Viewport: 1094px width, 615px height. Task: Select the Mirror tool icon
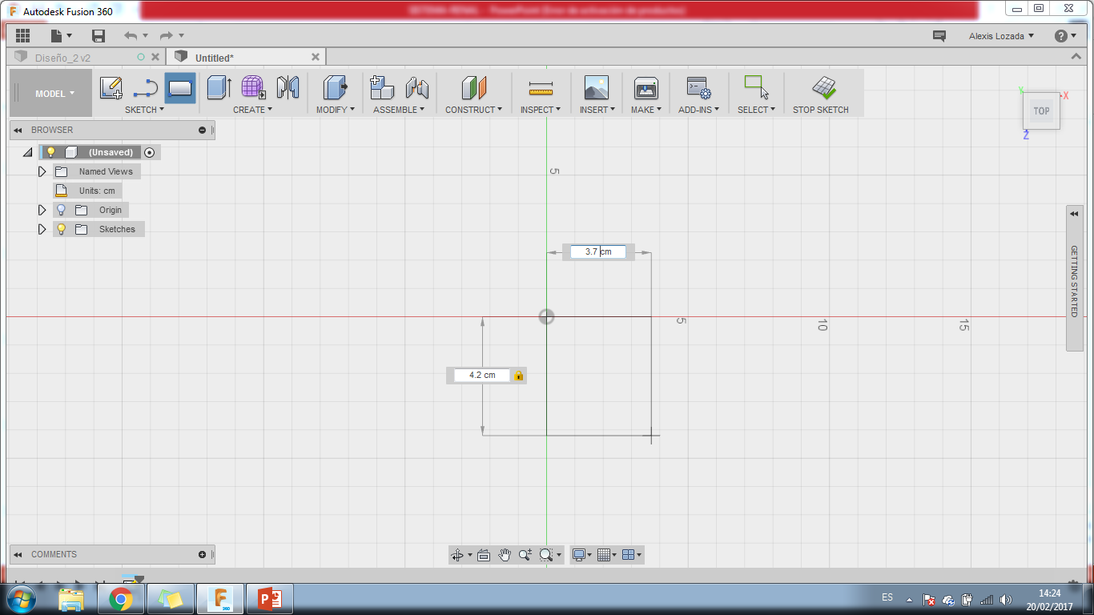[x=288, y=88]
